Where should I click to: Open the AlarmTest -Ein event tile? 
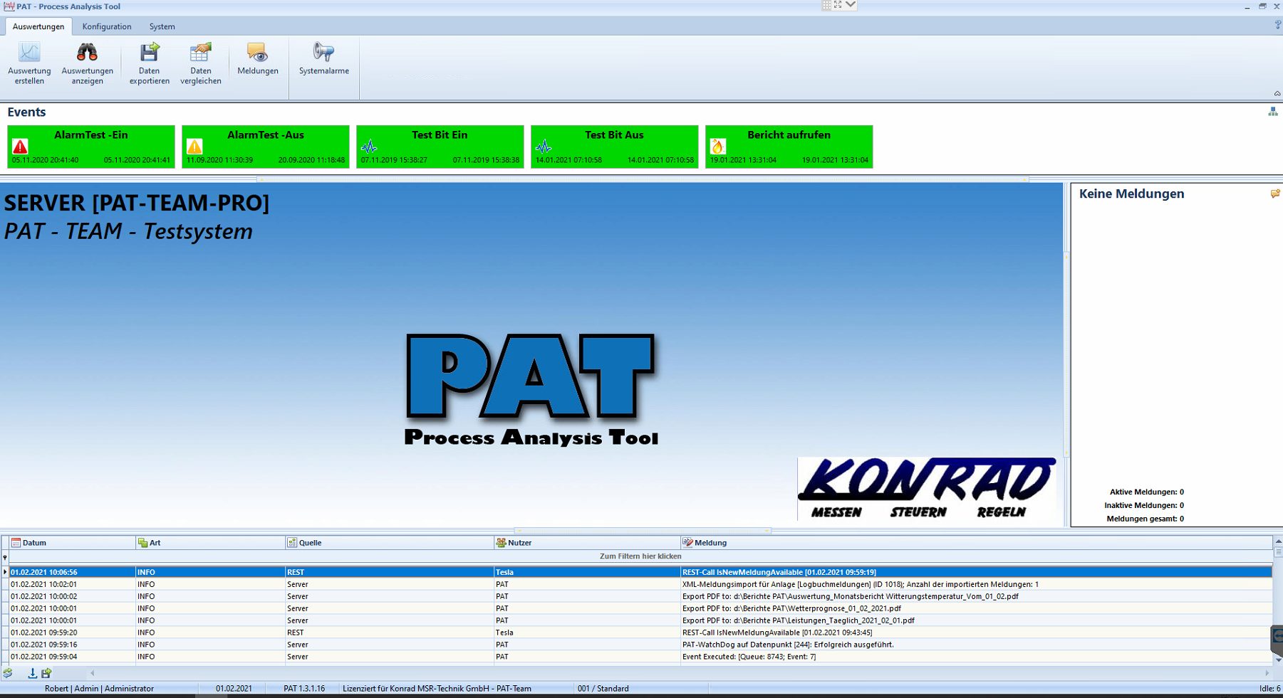(91, 147)
